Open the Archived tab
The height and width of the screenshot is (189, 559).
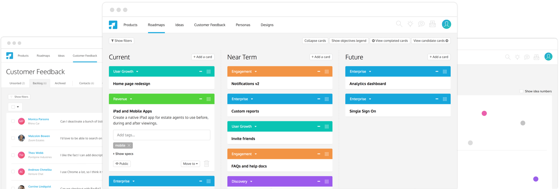point(60,83)
